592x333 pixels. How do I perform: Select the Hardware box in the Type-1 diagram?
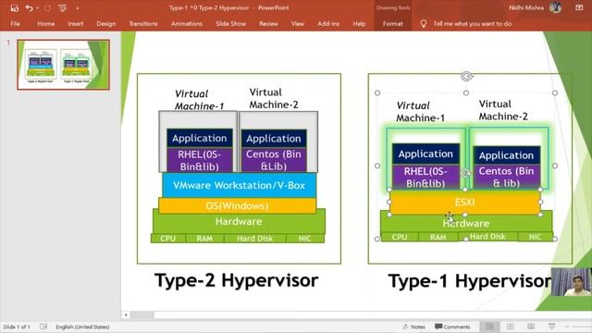466,224
